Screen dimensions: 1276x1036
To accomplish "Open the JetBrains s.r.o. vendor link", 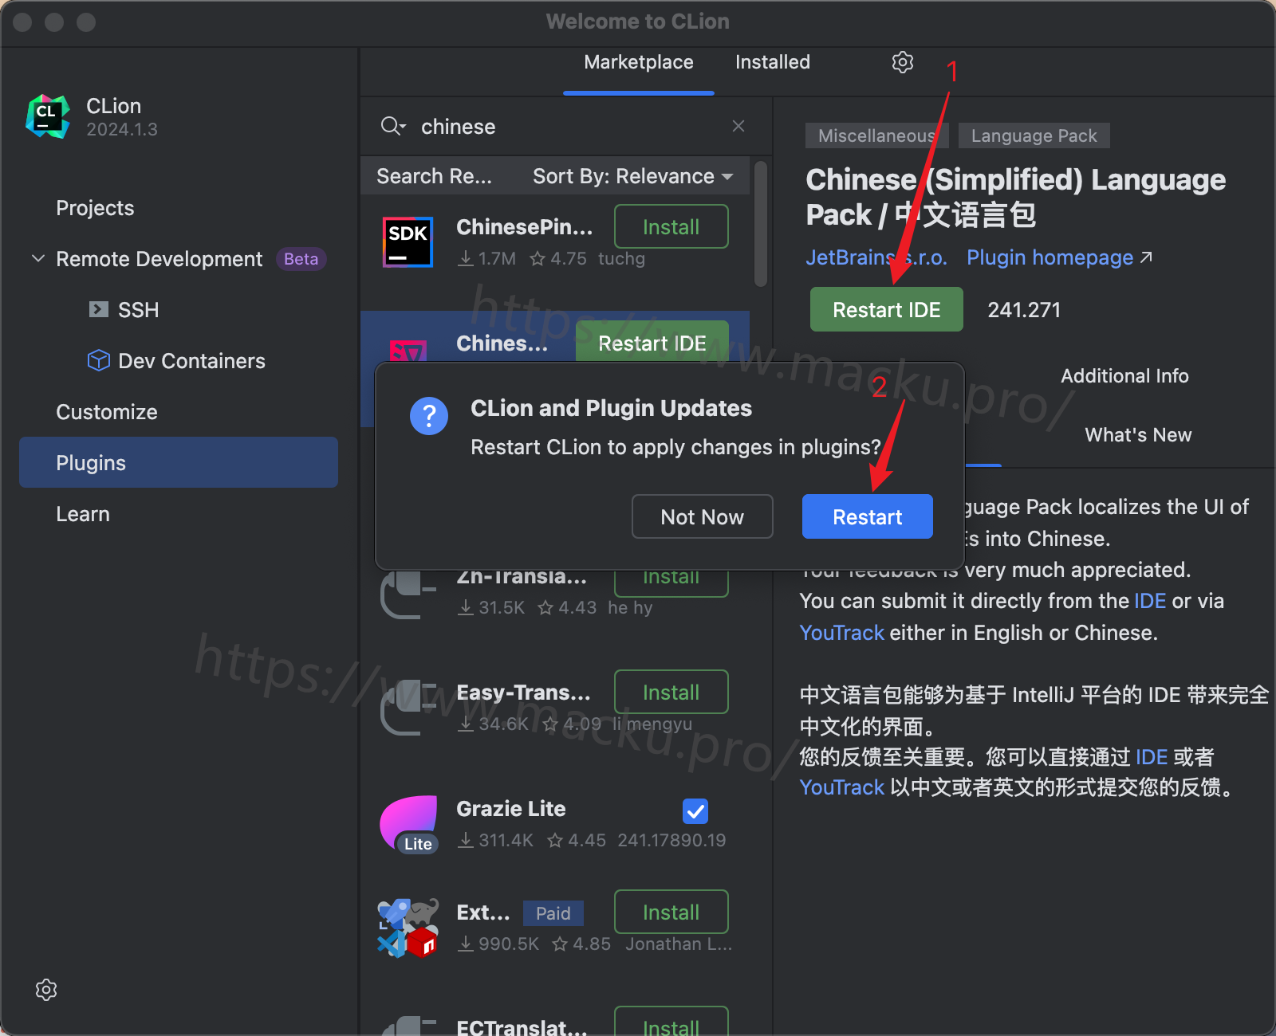I will (876, 257).
